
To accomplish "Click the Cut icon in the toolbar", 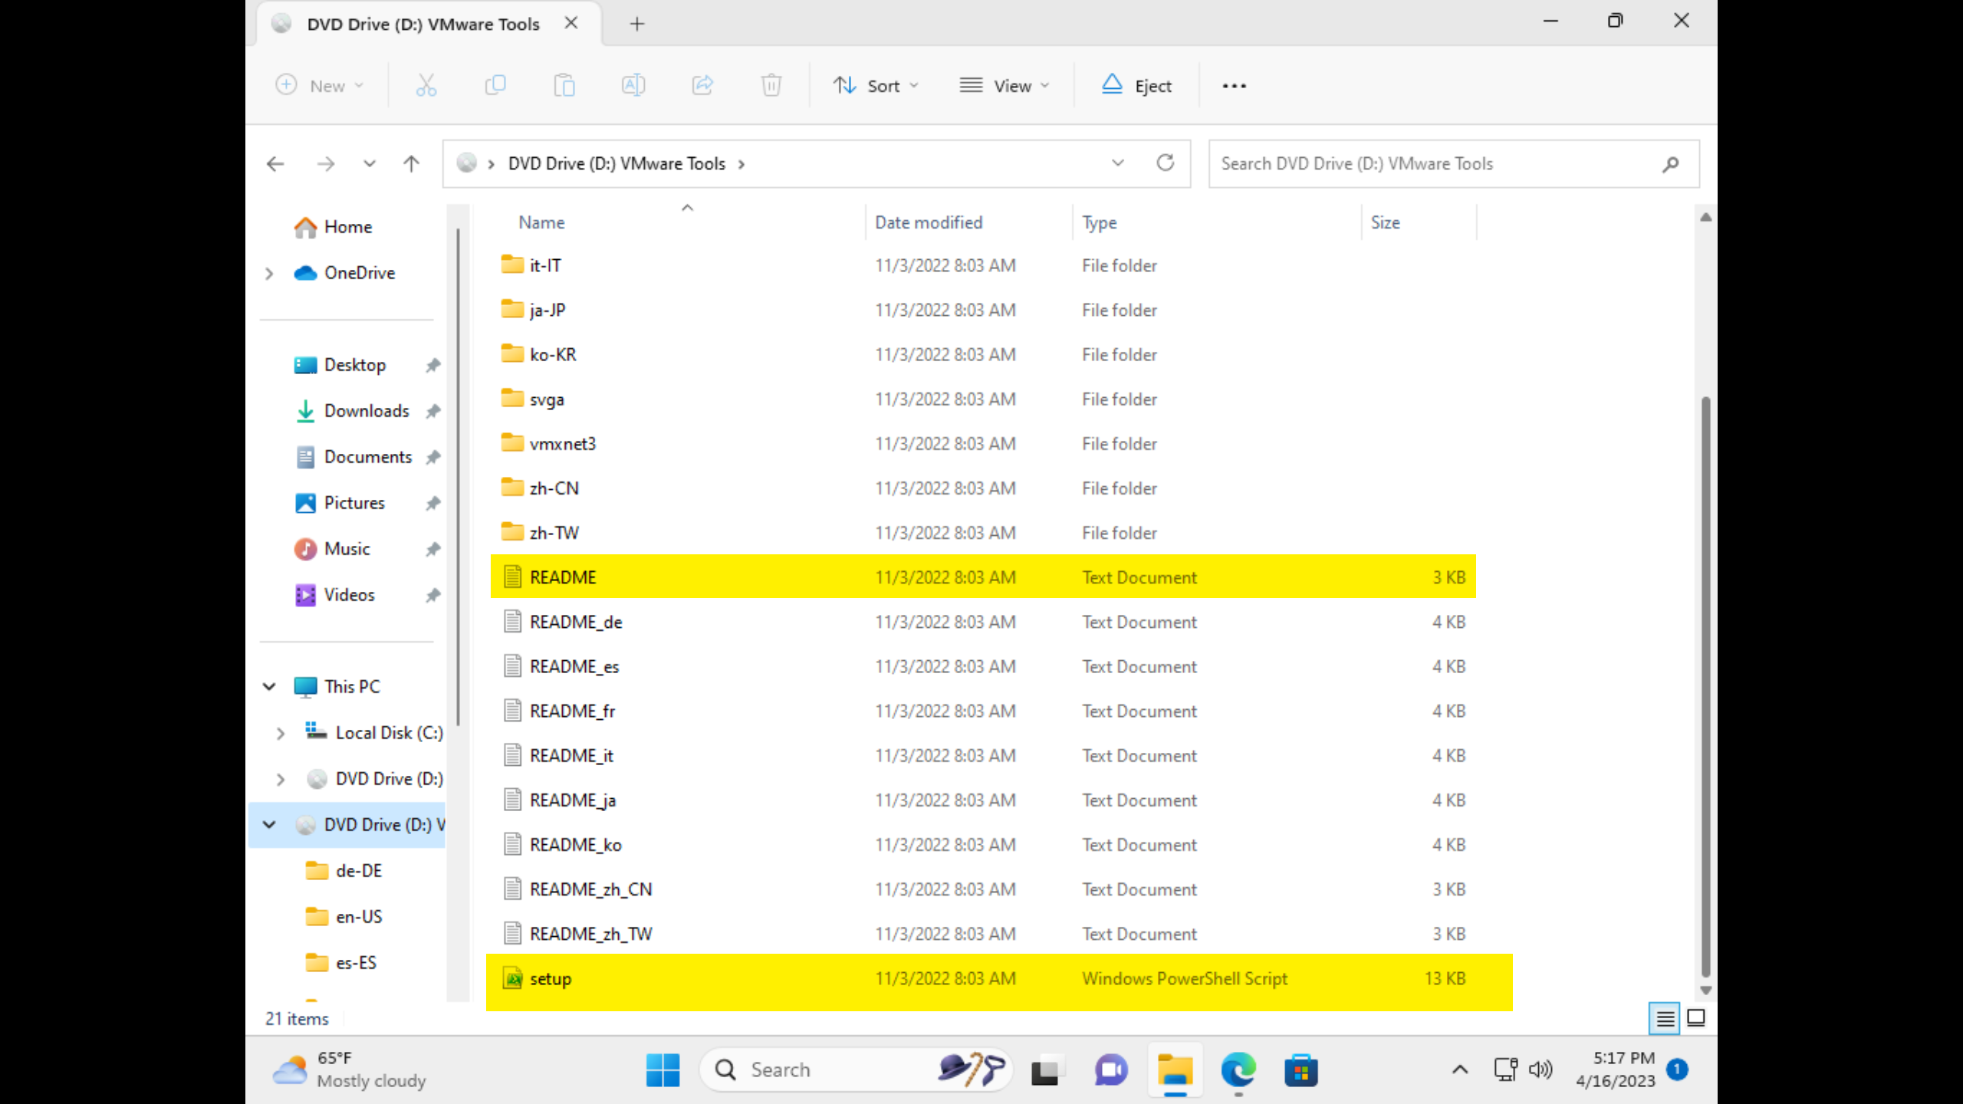I will [x=426, y=85].
